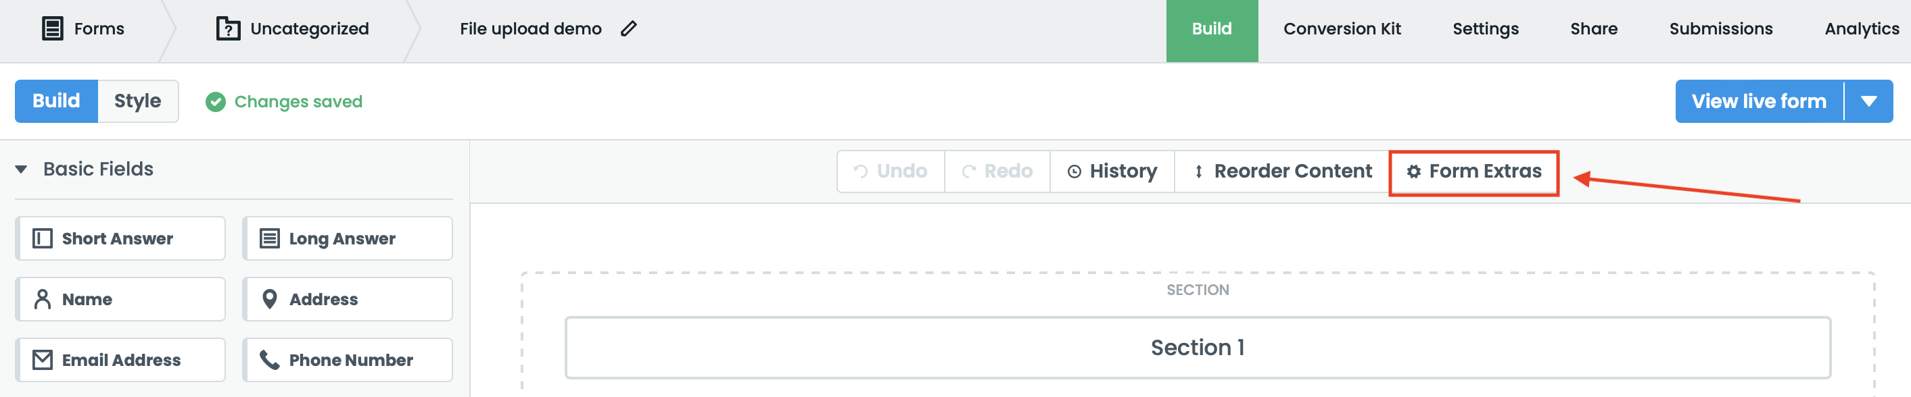
Task: Click the Uncategorized folder icon
Action: [227, 29]
